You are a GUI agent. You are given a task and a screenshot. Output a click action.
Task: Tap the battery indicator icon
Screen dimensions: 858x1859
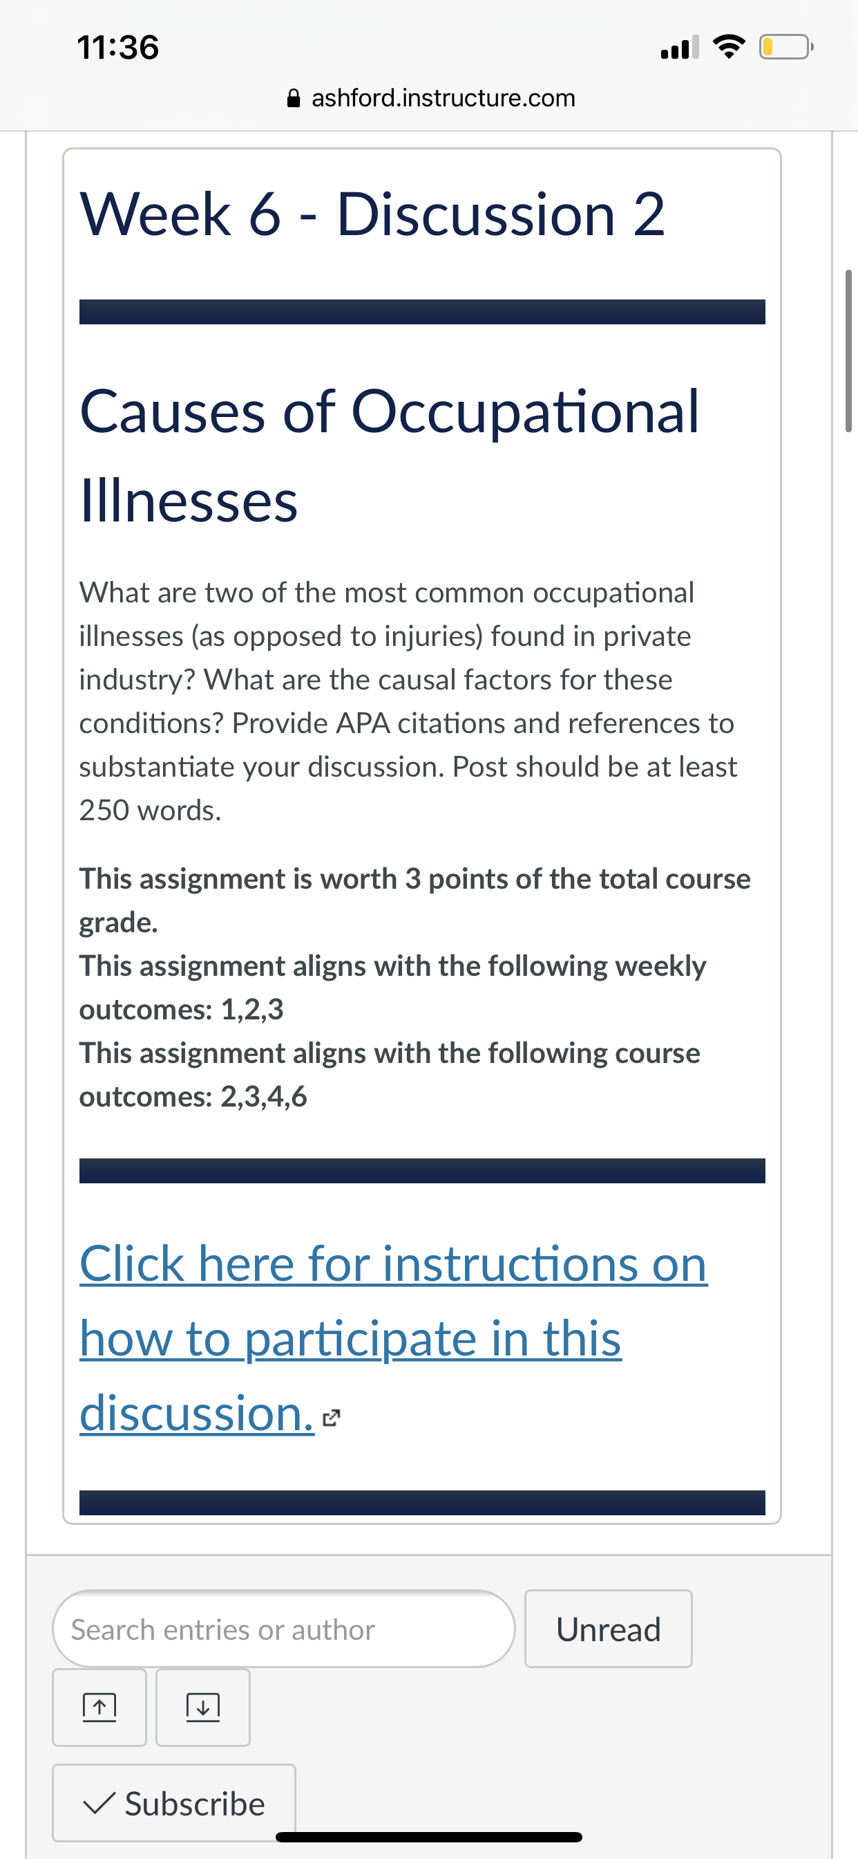point(786,47)
